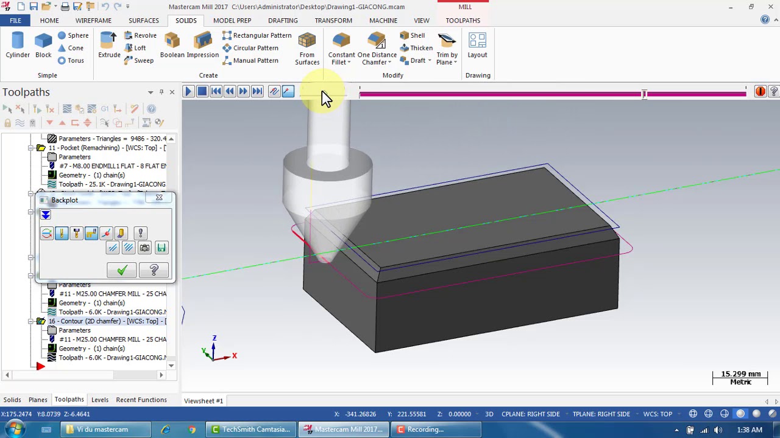
Task: Click the Undo arrow in quick access toolbar
Action: [x=105, y=7]
